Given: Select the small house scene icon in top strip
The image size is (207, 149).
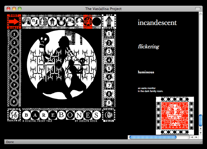Looking at the screenshot, I should 52,22.
